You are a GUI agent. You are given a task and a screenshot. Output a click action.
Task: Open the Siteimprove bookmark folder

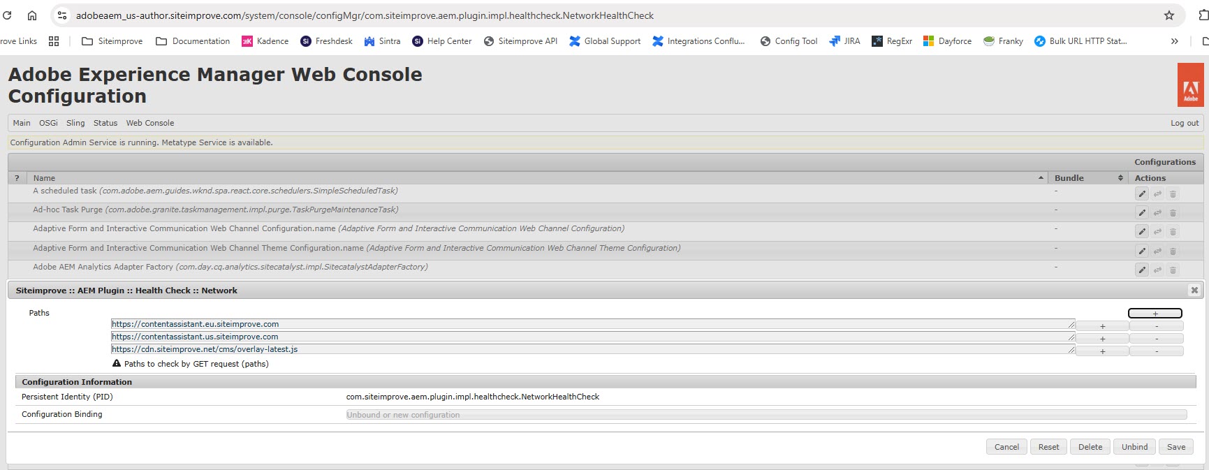pyautogui.click(x=112, y=41)
